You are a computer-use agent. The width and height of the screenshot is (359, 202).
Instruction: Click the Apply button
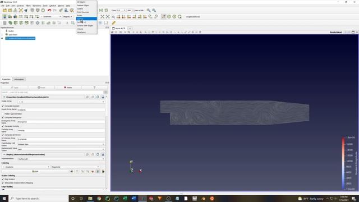pyautogui.click(x=15, y=88)
